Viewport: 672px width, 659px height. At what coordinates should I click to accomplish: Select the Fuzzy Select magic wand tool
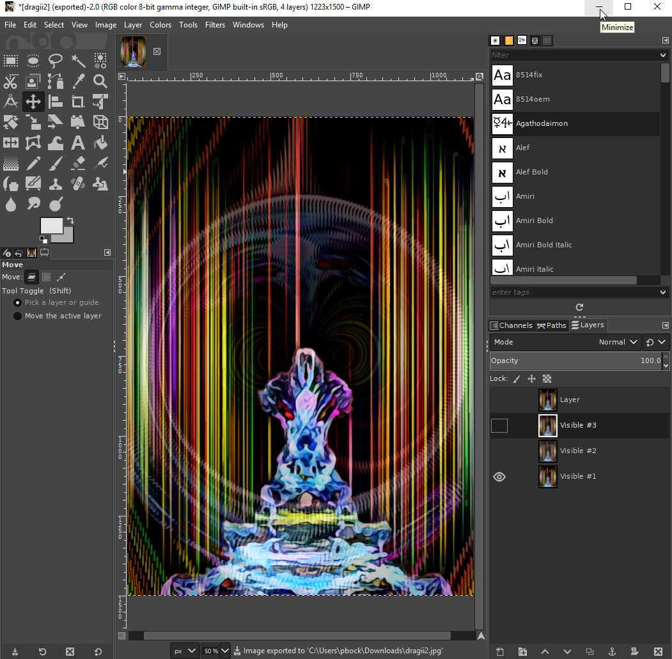[78, 61]
